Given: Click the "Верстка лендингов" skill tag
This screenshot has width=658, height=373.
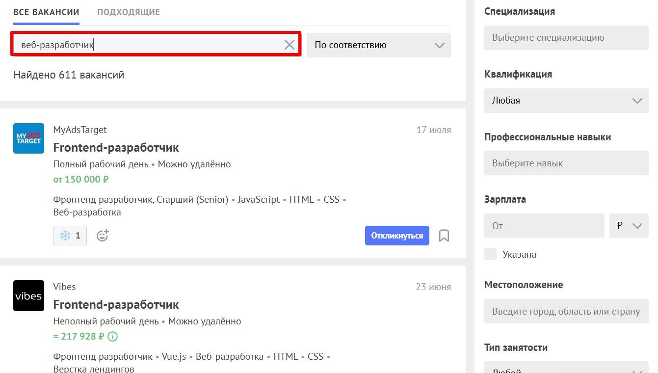Looking at the screenshot, I should point(94,369).
